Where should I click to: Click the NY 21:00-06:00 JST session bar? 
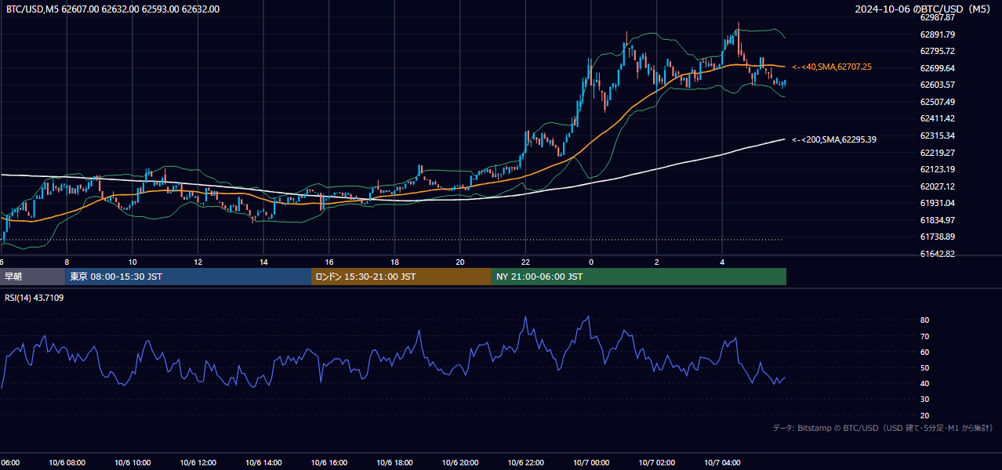tap(639, 277)
